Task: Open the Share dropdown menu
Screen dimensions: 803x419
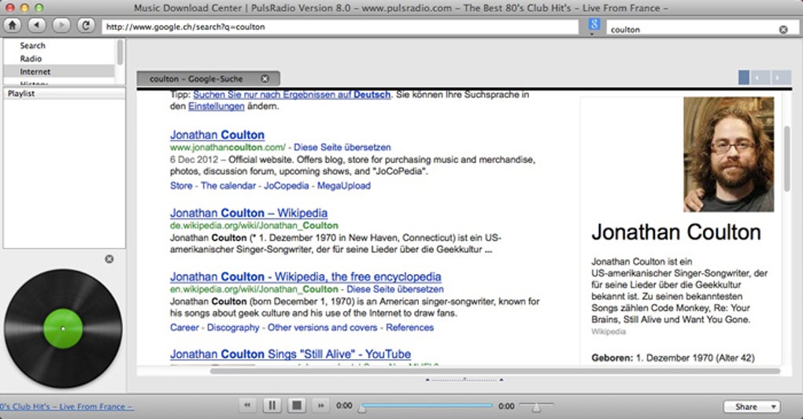Action: pyautogui.click(x=752, y=406)
